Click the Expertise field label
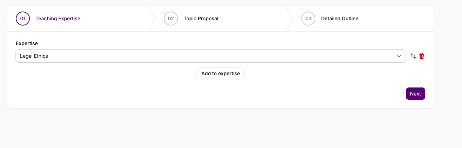The width and height of the screenshot is (462, 148). pos(27,43)
